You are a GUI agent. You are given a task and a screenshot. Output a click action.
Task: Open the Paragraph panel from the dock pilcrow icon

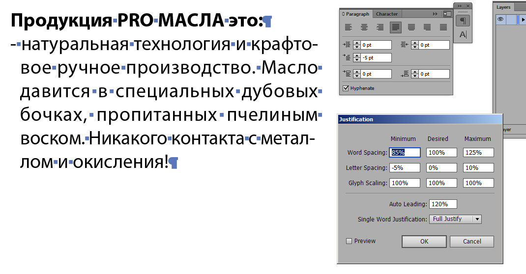tap(463, 21)
